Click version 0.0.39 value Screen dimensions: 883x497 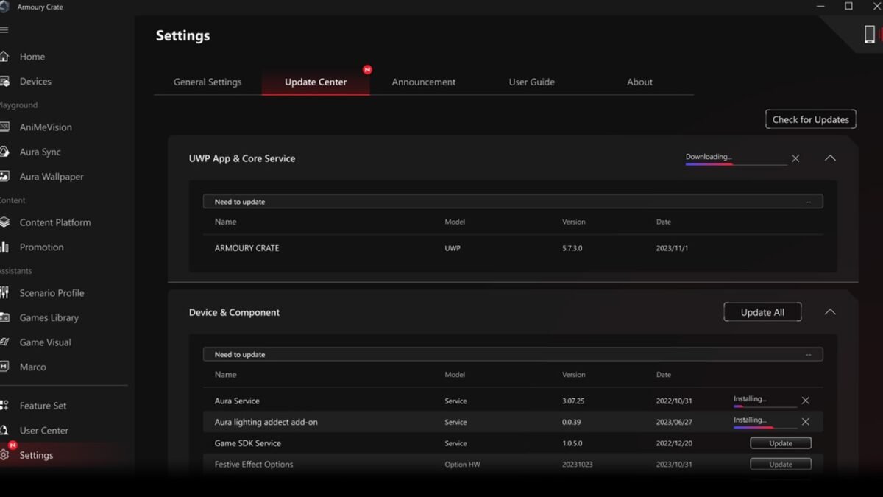point(572,423)
